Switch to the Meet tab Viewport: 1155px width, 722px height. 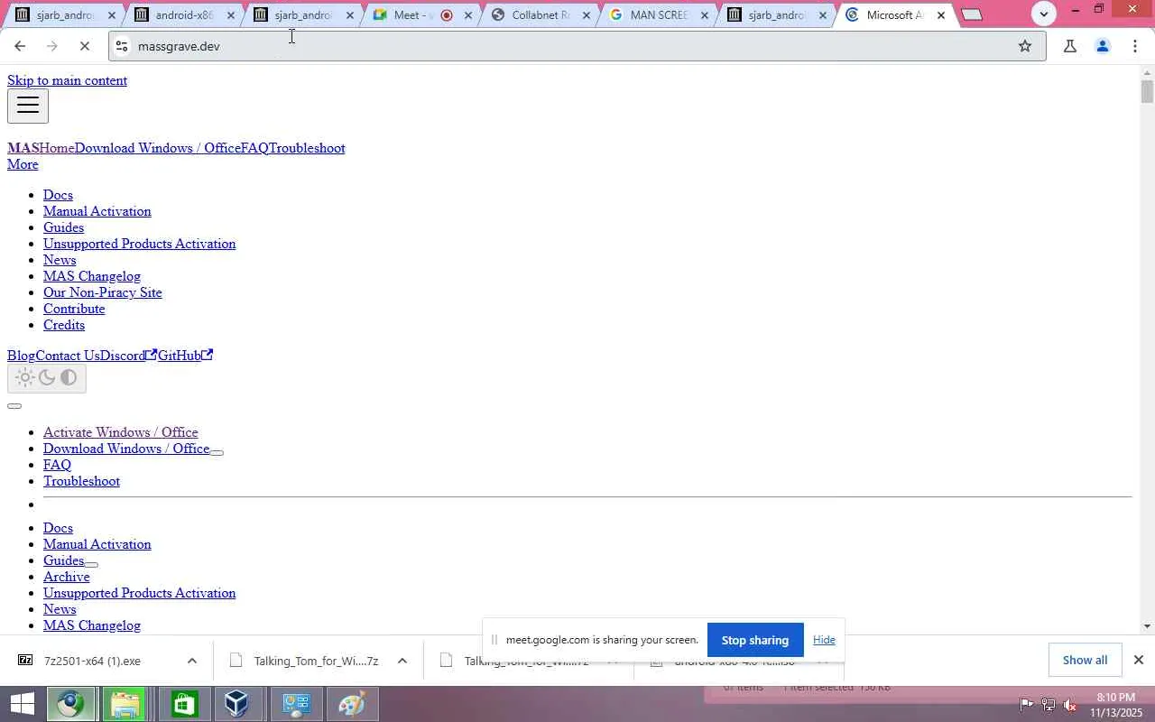click(411, 15)
